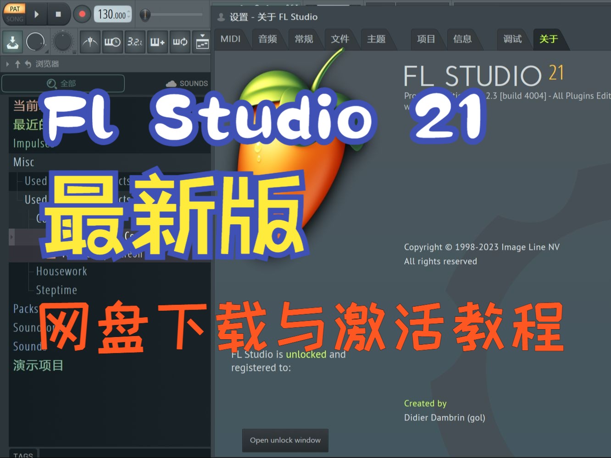The image size is (611, 458).
Task: Switch to SONG mode
Action: [15, 19]
